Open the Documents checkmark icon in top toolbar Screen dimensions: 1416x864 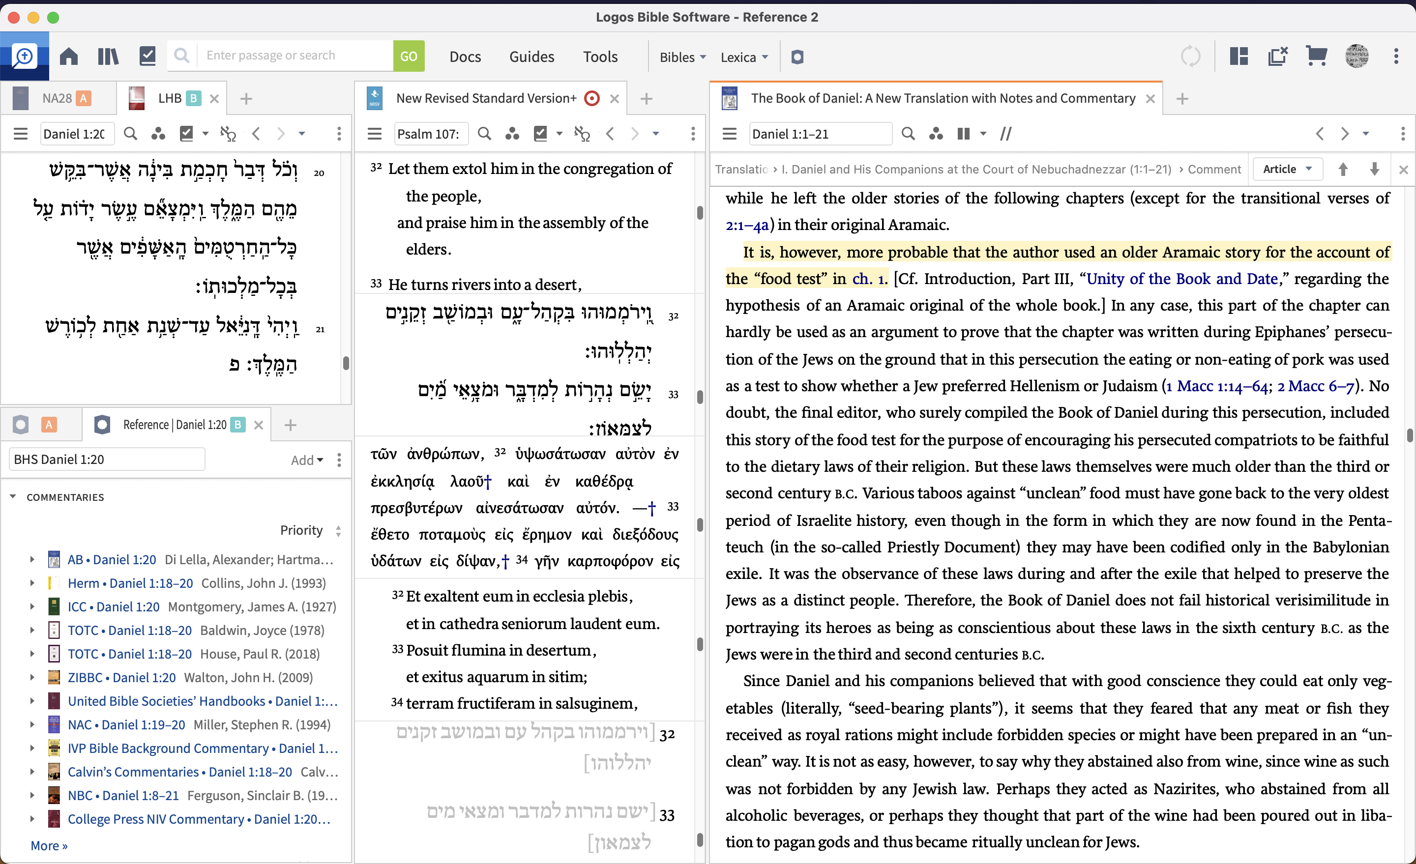tap(147, 57)
